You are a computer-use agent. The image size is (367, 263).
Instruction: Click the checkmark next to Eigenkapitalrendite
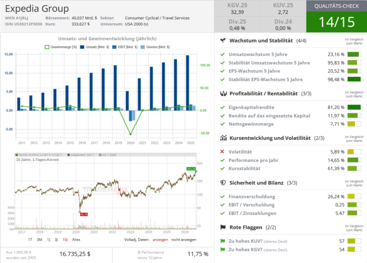click(222, 107)
